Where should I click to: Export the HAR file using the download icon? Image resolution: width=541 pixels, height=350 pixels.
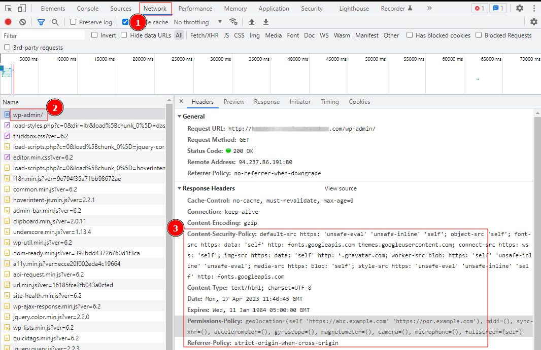[265, 22]
